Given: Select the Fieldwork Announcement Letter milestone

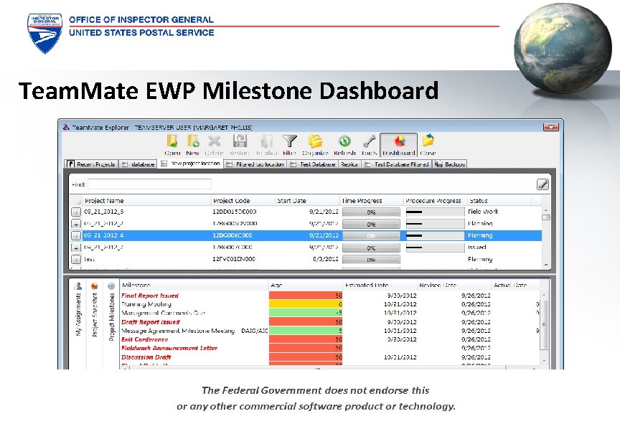Looking at the screenshot, I should pos(169,348).
